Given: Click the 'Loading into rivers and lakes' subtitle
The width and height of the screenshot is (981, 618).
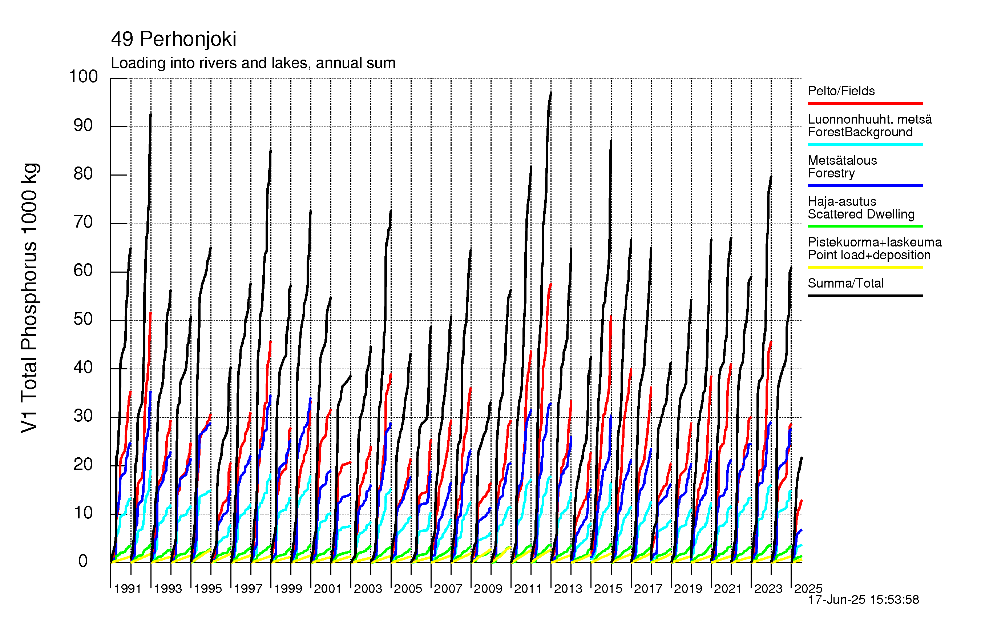Looking at the screenshot, I should click(253, 63).
